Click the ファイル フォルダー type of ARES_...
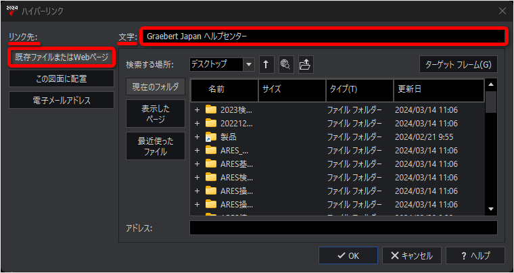This screenshot has height=273, width=514. pos(354,151)
